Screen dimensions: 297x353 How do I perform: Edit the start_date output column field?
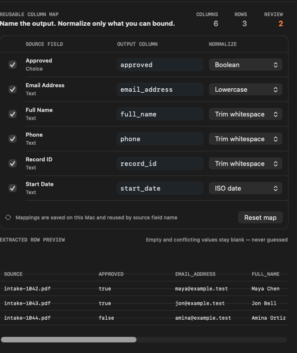(x=160, y=189)
